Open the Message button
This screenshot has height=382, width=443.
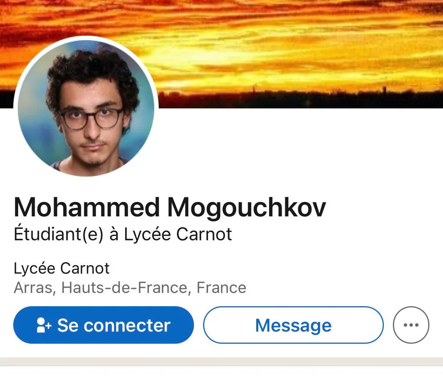point(293,325)
